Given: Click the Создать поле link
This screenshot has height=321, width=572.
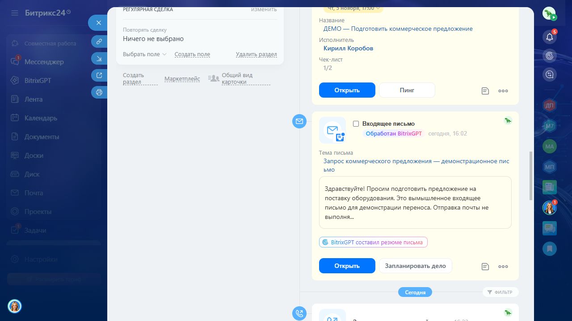Looking at the screenshot, I should click(x=192, y=54).
